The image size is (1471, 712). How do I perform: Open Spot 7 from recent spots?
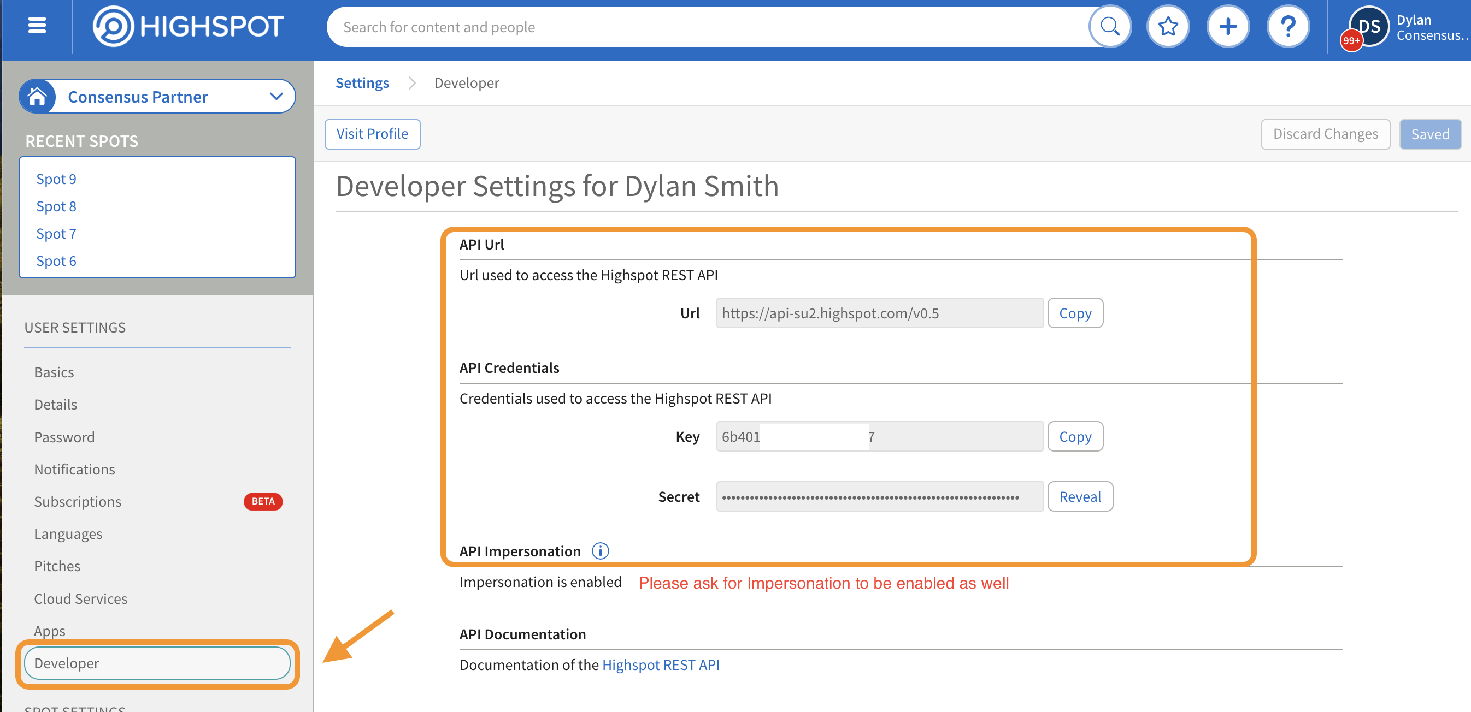(56, 234)
